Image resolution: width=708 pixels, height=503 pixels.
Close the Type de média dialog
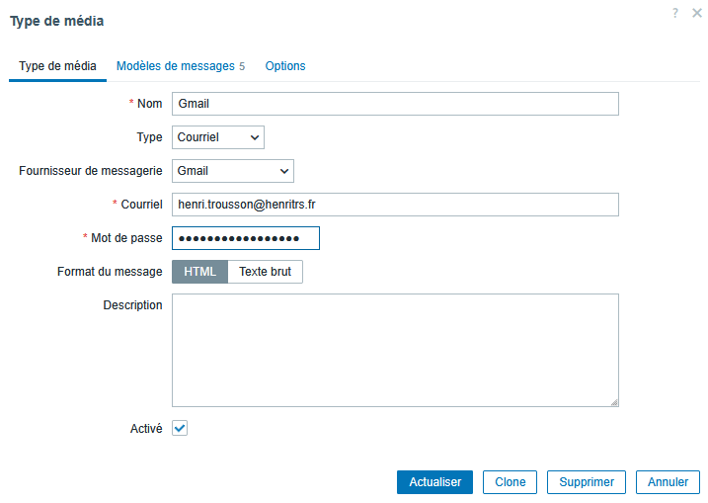[696, 13]
